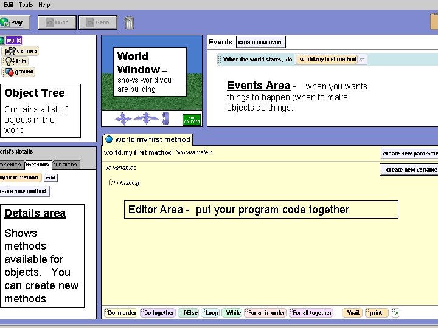Screen dimensions: 438x328
Task: Click camera tilt arrows control
Action: (165, 118)
